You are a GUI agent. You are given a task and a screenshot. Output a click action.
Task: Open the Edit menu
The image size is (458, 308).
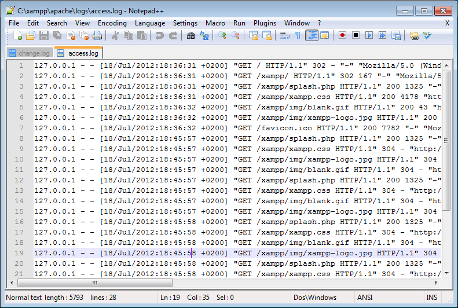pos(32,23)
